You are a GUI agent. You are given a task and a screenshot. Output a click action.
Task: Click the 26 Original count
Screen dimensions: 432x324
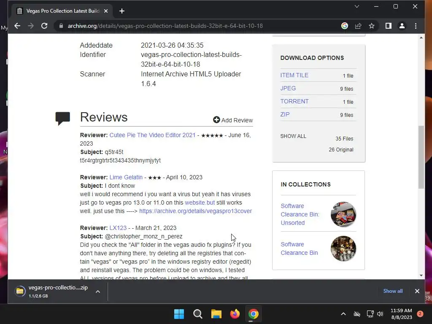[x=341, y=150]
